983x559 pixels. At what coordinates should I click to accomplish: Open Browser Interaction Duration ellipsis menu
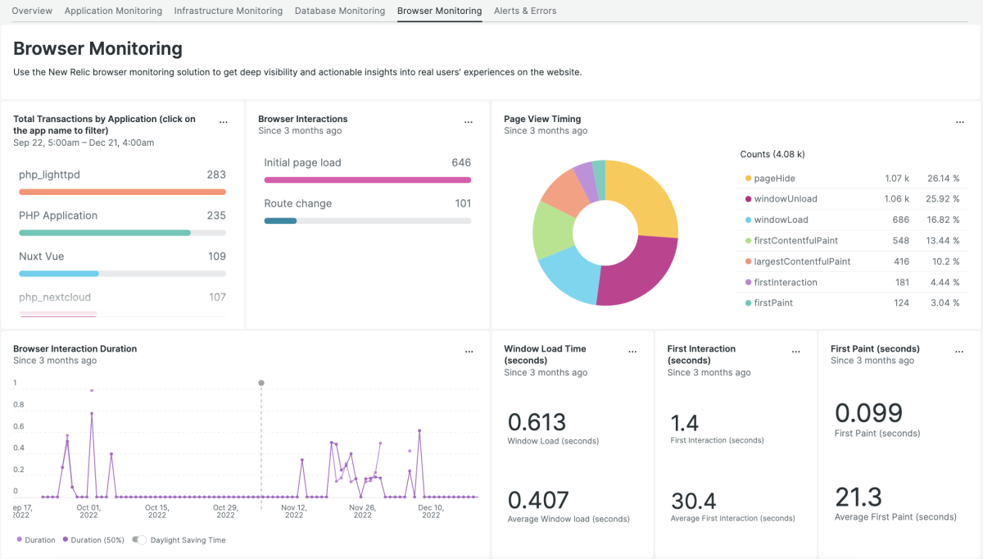[x=469, y=352]
